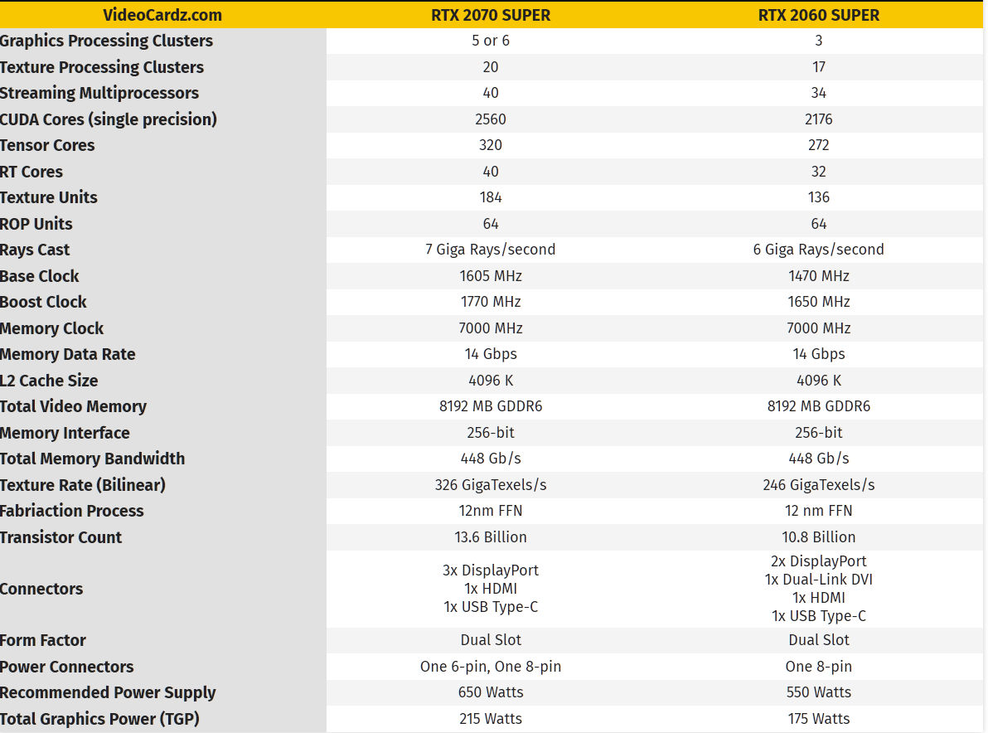This screenshot has height=733, width=988.
Task: Click the 1650 MHz boost clock value
Action: pyautogui.click(x=819, y=302)
